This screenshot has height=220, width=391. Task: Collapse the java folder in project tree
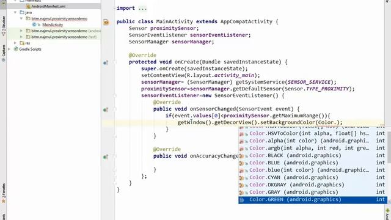(15, 12)
